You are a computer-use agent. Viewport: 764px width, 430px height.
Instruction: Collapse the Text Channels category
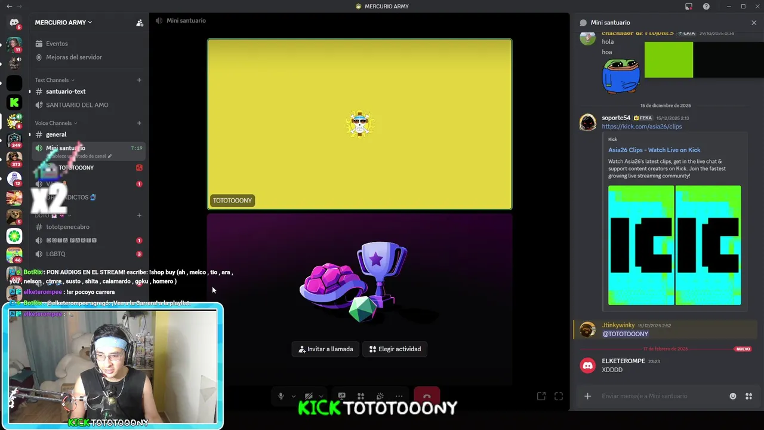tap(54, 80)
